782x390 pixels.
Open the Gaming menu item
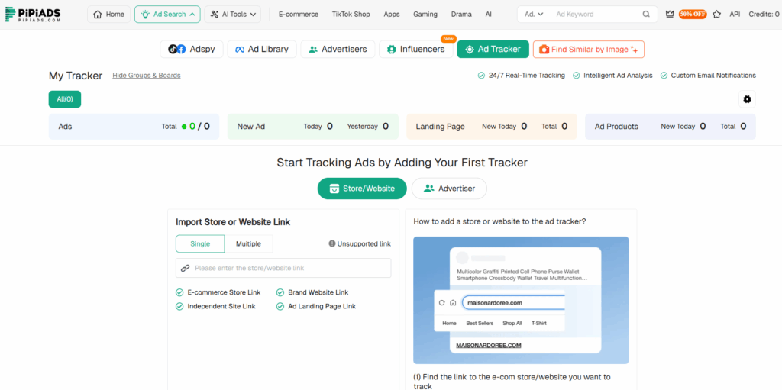[425, 15]
